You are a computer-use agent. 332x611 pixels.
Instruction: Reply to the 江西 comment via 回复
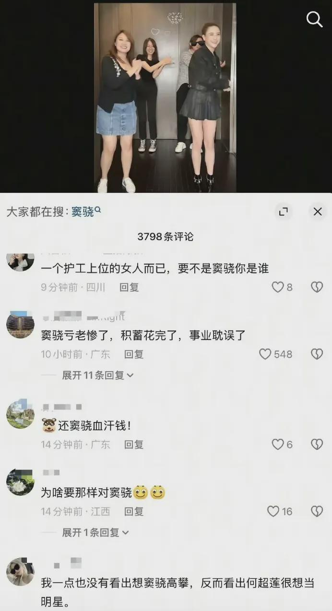click(134, 511)
